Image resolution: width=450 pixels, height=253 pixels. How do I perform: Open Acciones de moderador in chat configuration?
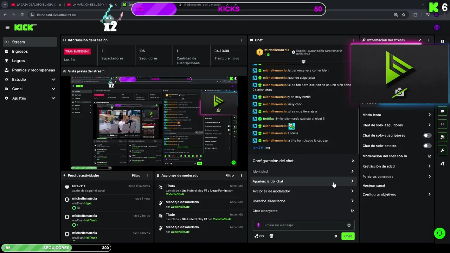(303, 191)
